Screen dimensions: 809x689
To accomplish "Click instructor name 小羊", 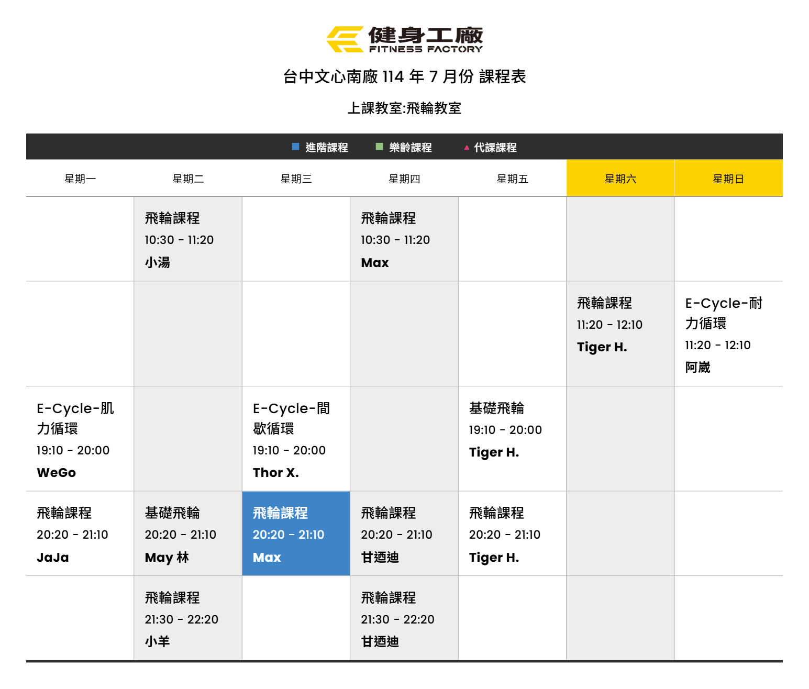I will click(x=158, y=641).
